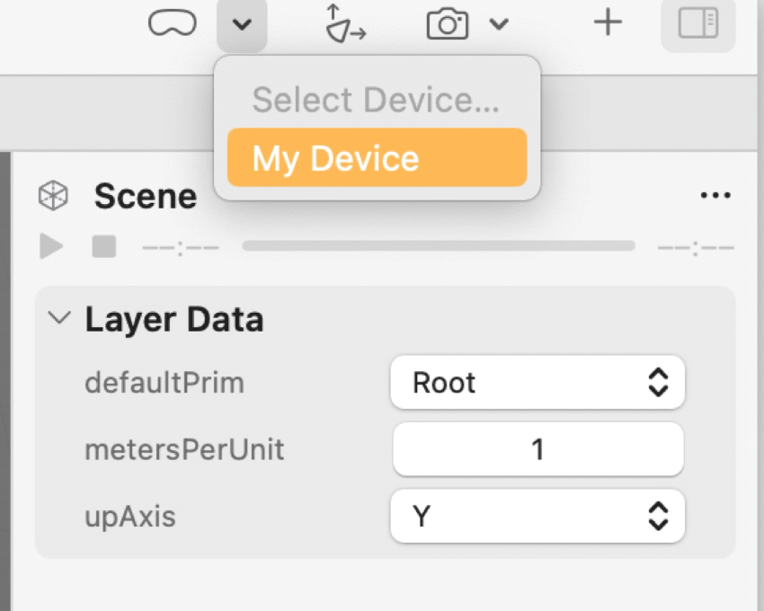The image size is (764, 611).
Task: Click the timeline scrubber bar
Action: click(x=439, y=246)
